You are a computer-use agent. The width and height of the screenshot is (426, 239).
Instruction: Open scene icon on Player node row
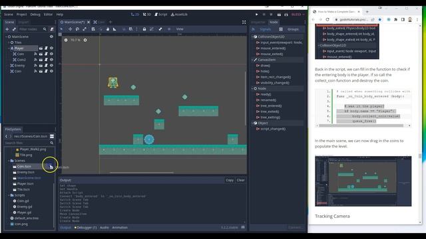point(41,48)
